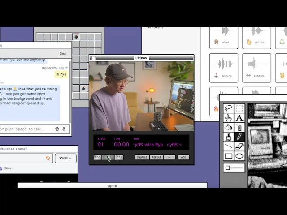Click the Videos window close box
287x215 pixels.
tap(94, 58)
